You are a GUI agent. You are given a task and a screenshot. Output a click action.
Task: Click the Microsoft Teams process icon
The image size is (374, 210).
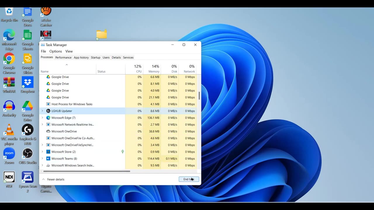tap(48, 158)
